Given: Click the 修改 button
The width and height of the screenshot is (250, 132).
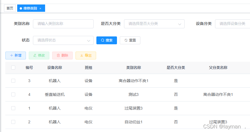Looking at the screenshot, I should click(39, 55).
